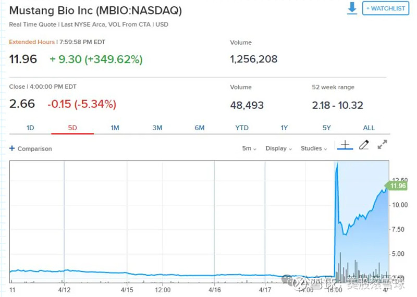View the ALL time range tab
417x297 pixels.
click(369, 128)
